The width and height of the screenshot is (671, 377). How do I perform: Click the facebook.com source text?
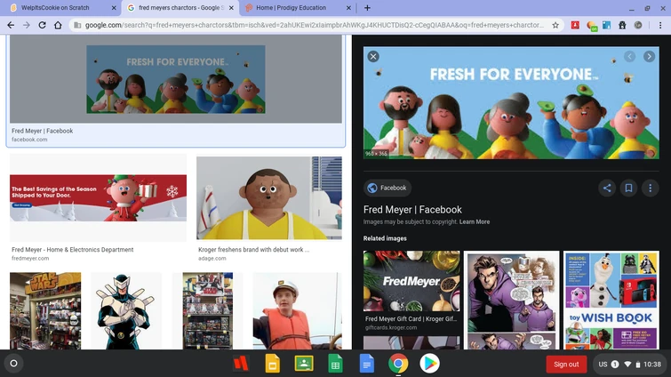tap(29, 140)
